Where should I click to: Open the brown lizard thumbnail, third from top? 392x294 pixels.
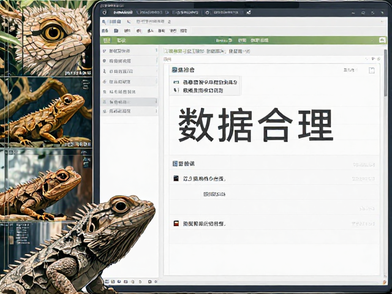(47, 184)
